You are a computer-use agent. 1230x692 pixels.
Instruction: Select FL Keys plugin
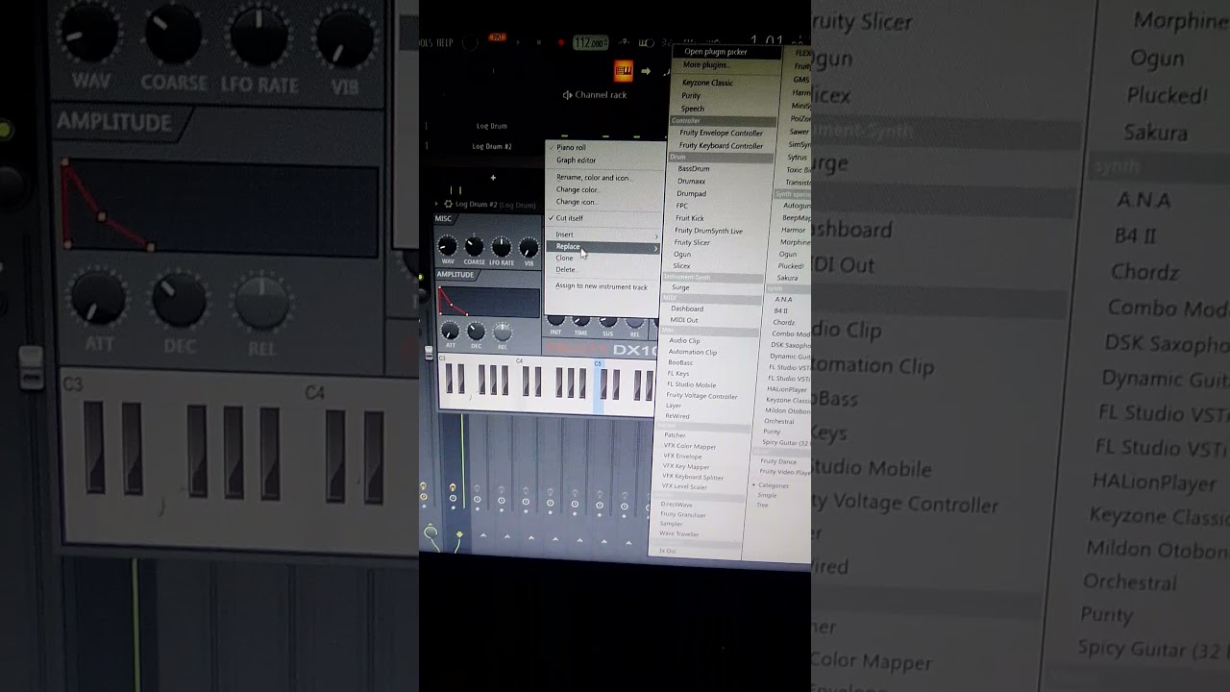678,374
